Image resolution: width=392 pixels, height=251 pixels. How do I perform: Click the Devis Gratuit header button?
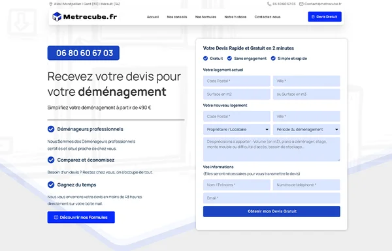(325, 17)
